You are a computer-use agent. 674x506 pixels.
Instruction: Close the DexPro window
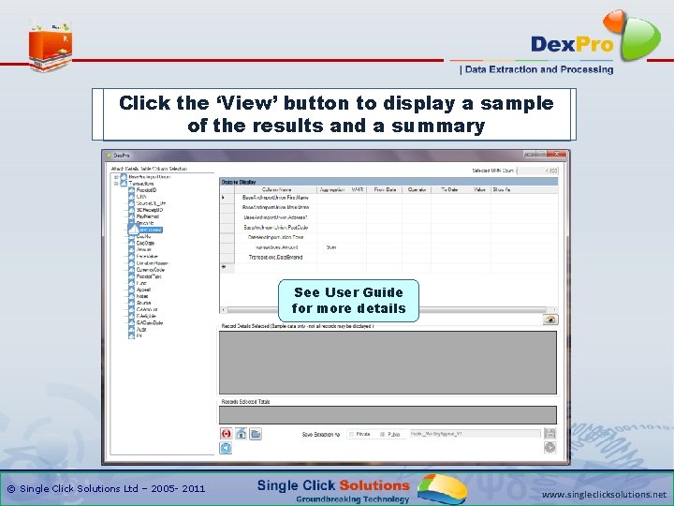(557, 154)
